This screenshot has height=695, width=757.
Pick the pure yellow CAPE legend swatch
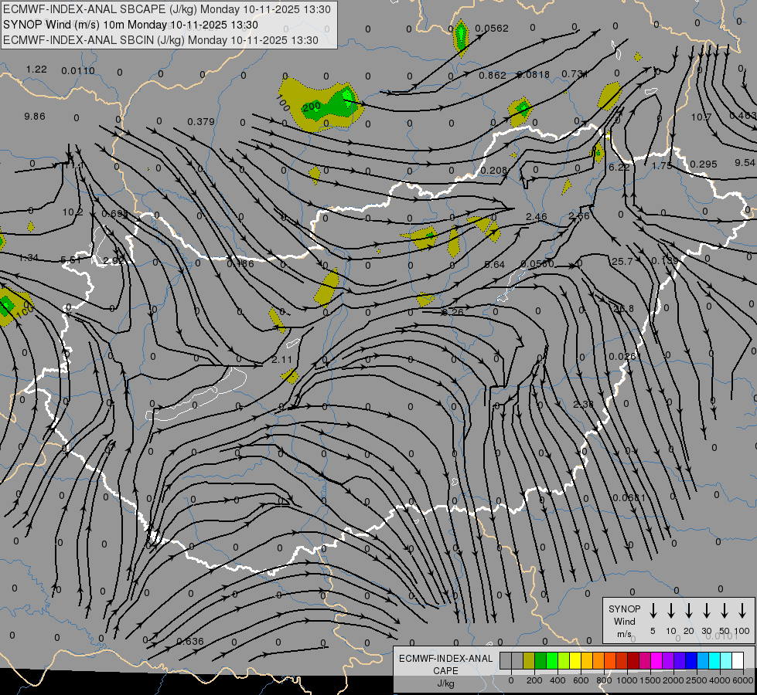[575, 661]
